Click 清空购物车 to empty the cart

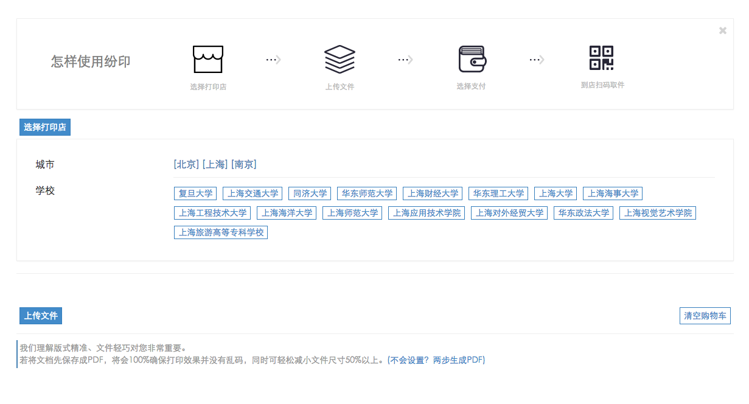pyautogui.click(x=705, y=316)
